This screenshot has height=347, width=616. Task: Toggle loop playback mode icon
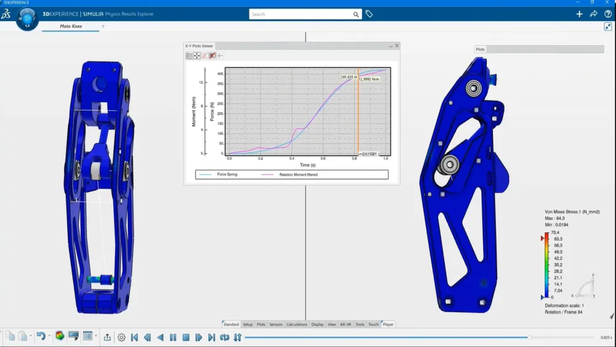224,337
